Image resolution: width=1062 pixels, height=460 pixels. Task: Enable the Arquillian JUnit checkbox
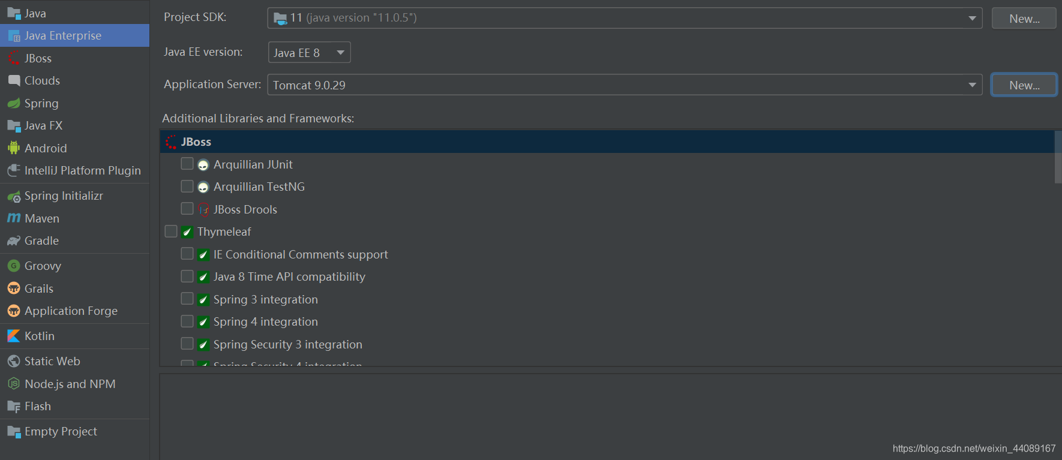[x=187, y=164]
